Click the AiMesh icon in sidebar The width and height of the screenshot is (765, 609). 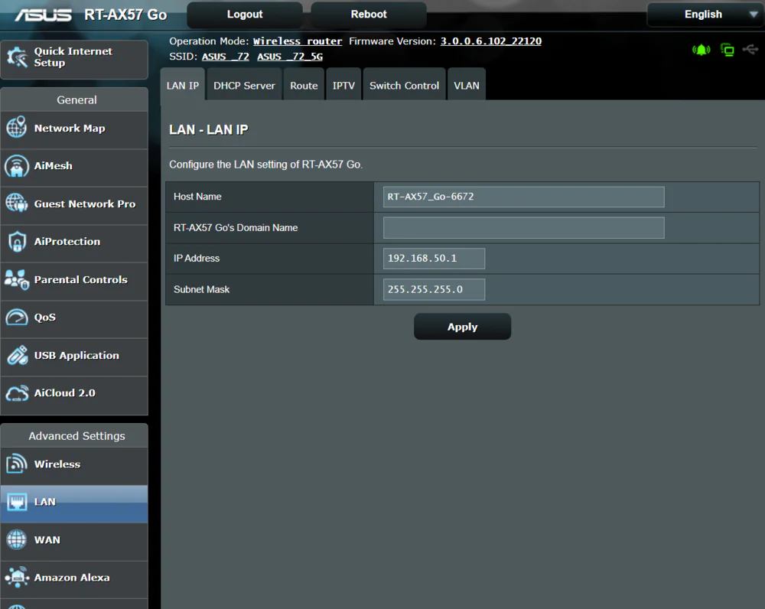(17, 166)
